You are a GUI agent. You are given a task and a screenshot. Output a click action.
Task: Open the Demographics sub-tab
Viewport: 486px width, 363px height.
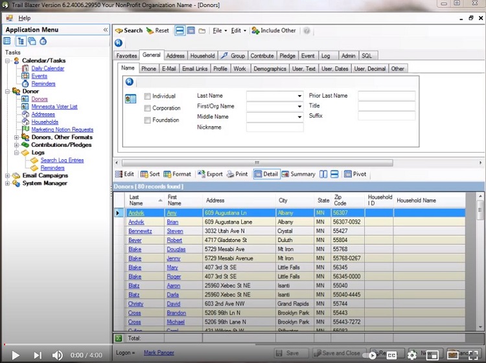(270, 69)
